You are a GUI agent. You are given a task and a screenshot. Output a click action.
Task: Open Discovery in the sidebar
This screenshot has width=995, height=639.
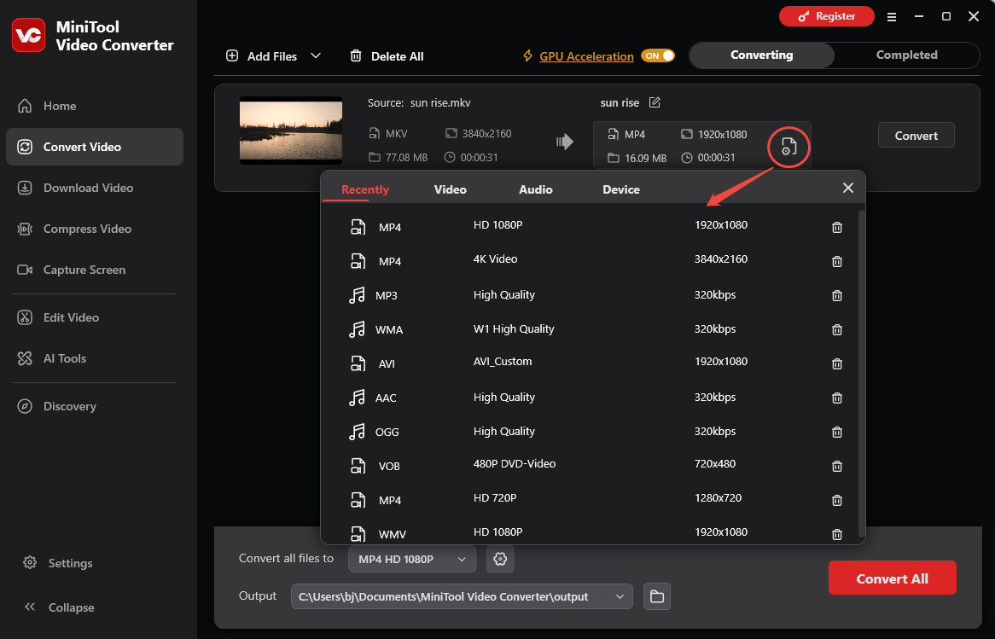[95, 406]
